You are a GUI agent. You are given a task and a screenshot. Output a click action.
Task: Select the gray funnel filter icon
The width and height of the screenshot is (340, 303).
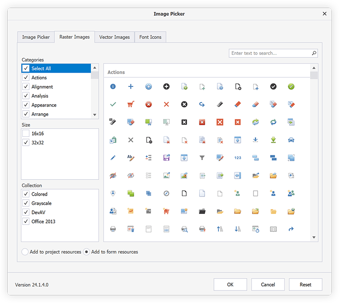pyautogui.click(x=202, y=158)
